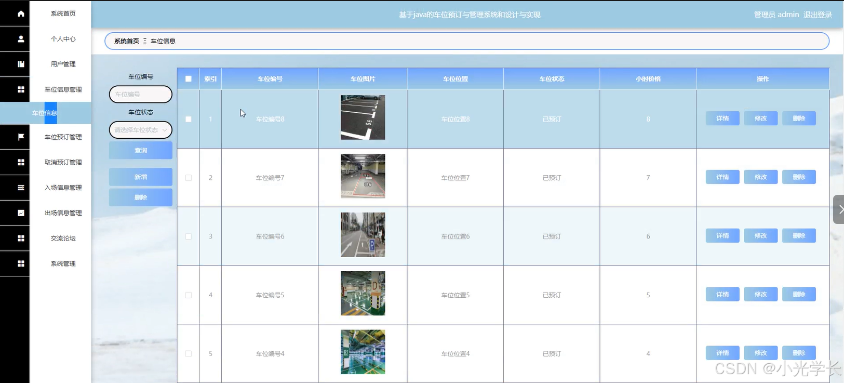
Task: Expand the side drawer arrow at right edge
Action: [x=839, y=209]
